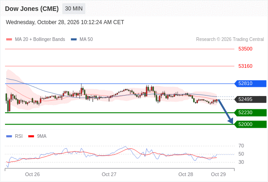Viewport: 268px width, 182px height.
Task: Click the MA 20 + Bollinger Bands label
Action: tap(40, 40)
